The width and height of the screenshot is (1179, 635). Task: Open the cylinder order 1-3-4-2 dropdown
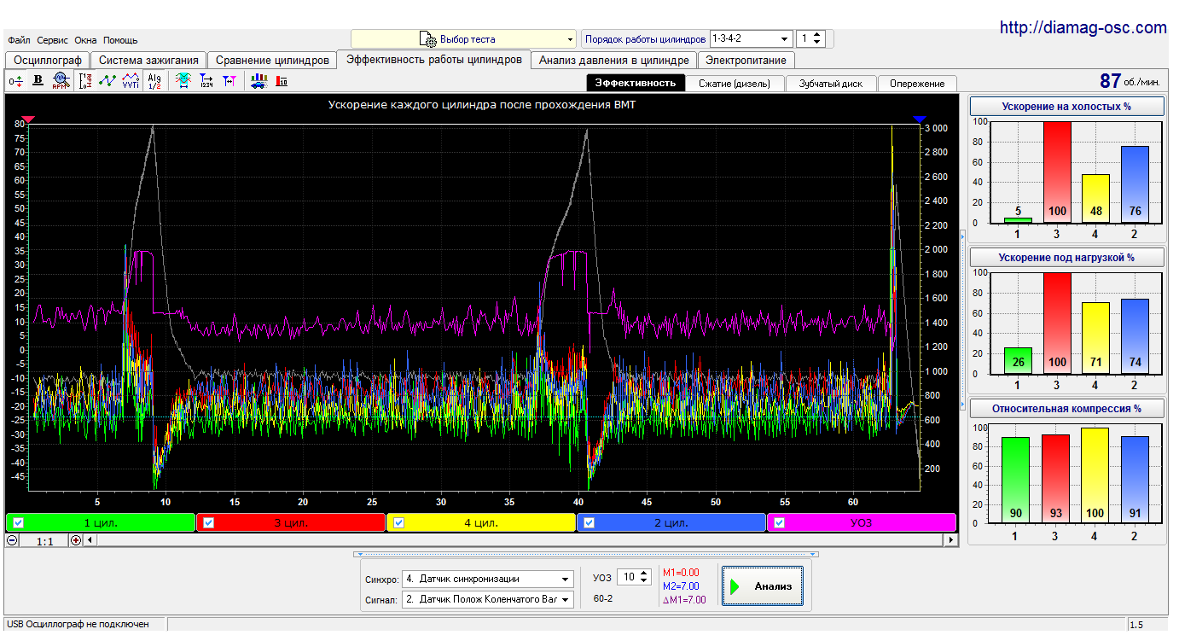click(785, 39)
